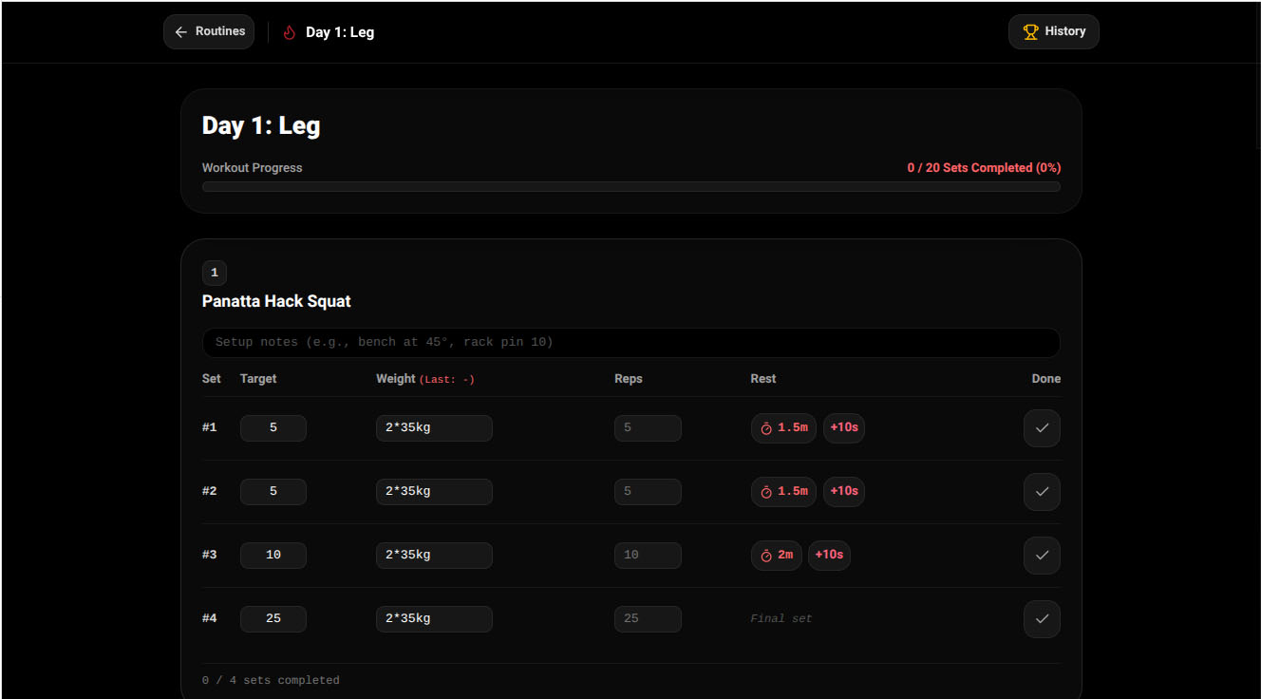Add +10s to set #3 rest
The height and width of the screenshot is (699, 1261).
click(829, 556)
